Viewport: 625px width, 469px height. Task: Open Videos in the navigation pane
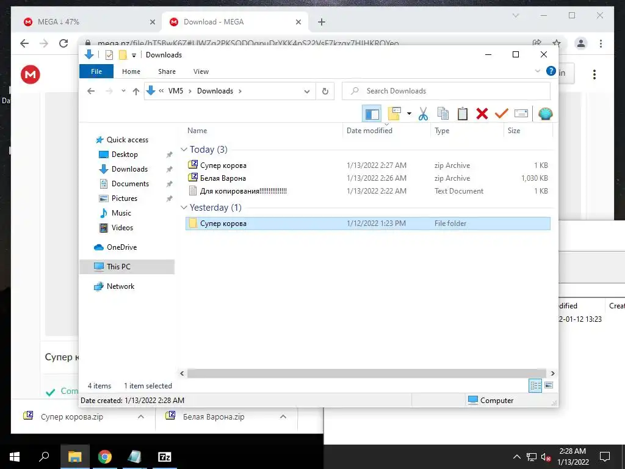122,228
